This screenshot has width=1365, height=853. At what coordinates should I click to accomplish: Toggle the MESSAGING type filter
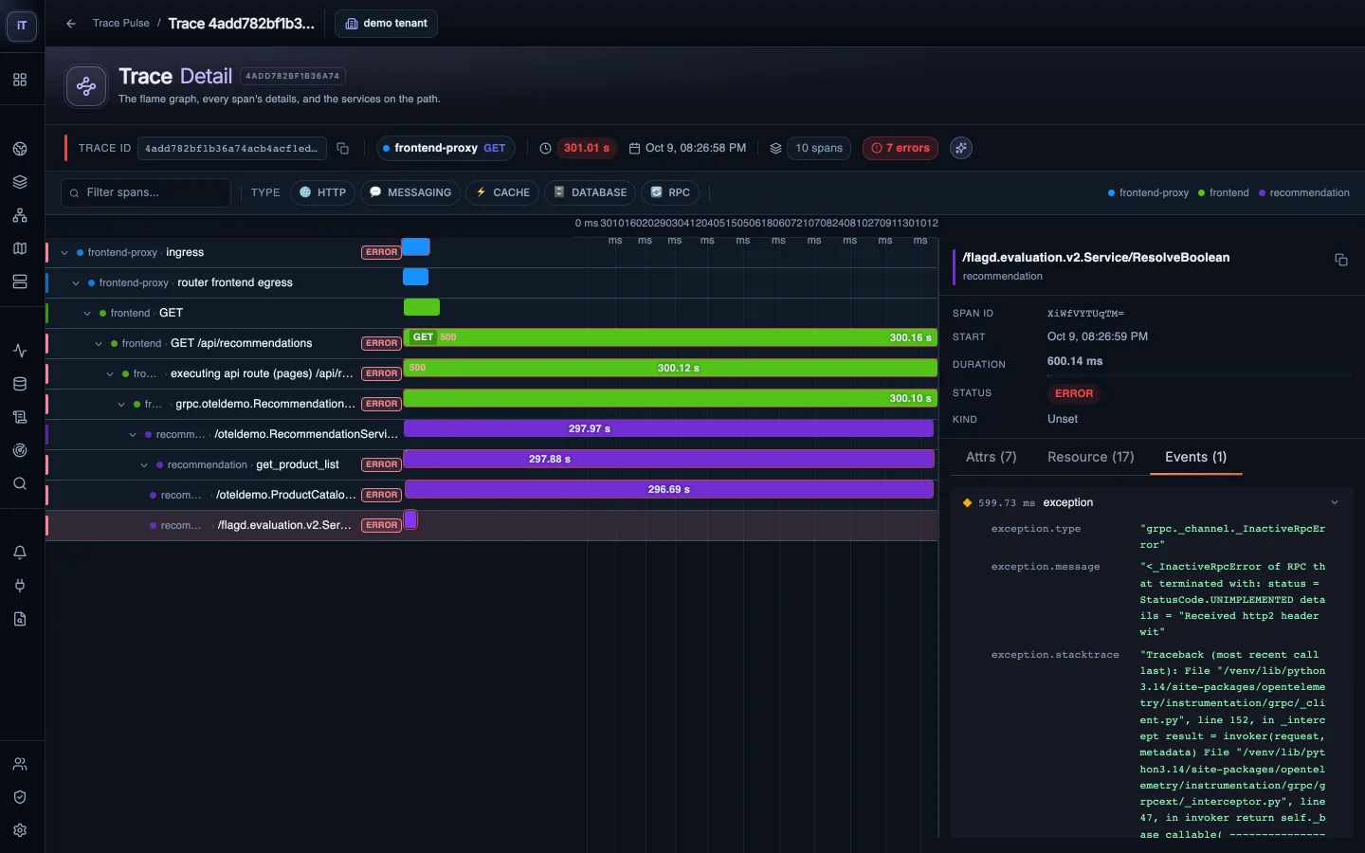coord(410,192)
